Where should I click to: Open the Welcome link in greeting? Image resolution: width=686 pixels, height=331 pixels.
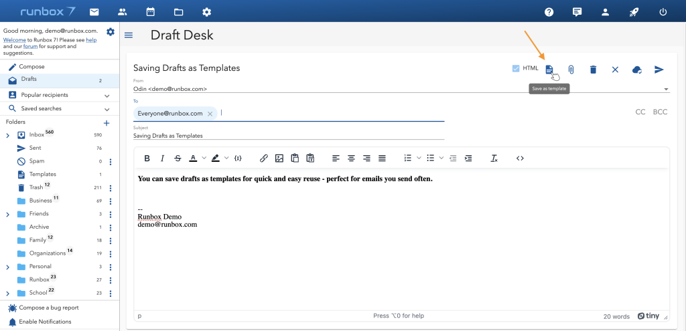point(14,39)
